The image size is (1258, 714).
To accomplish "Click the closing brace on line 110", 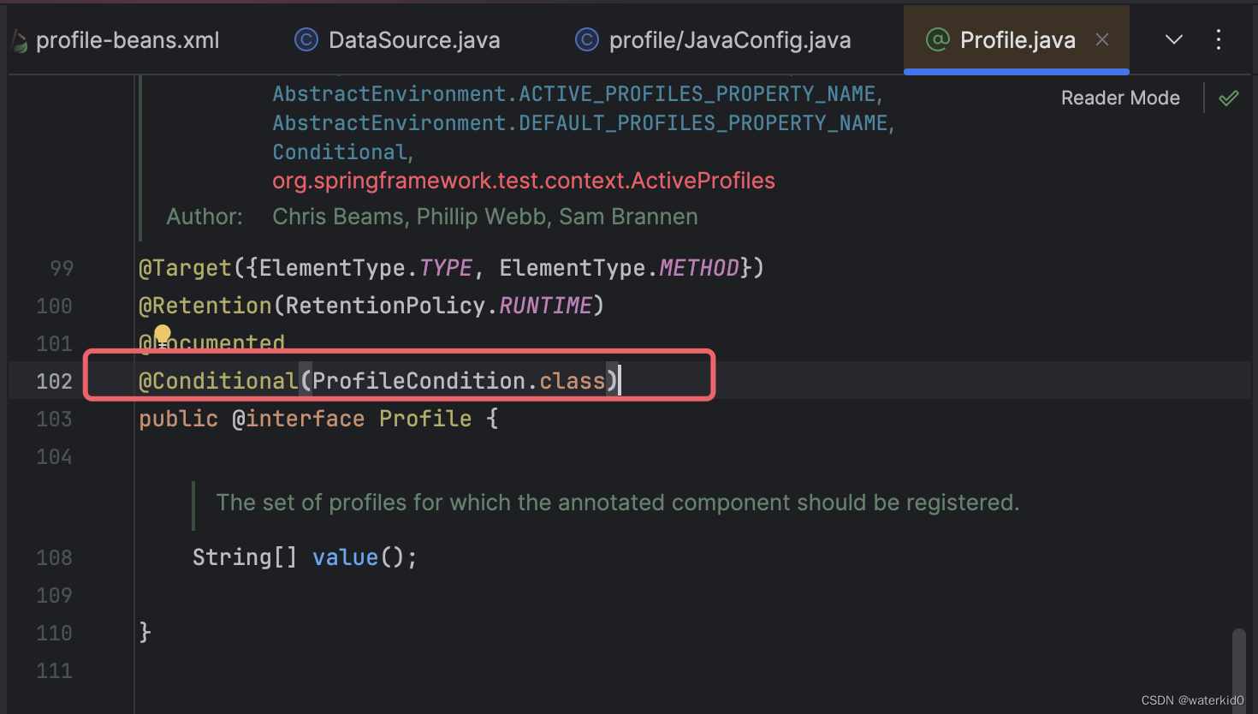I will click(145, 633).
